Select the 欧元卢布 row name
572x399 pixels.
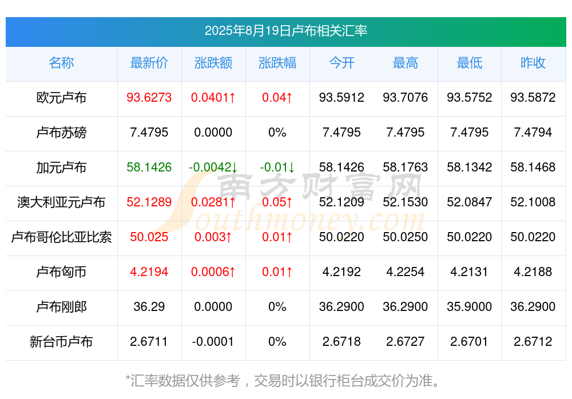coord(61,98)
